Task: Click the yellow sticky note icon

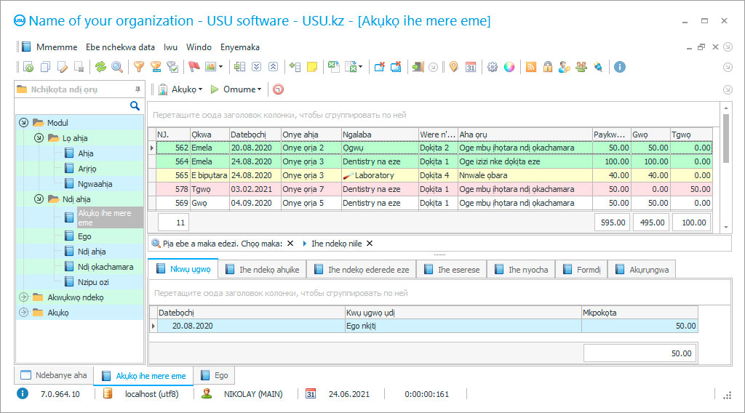Action: [x=312, y=67]
